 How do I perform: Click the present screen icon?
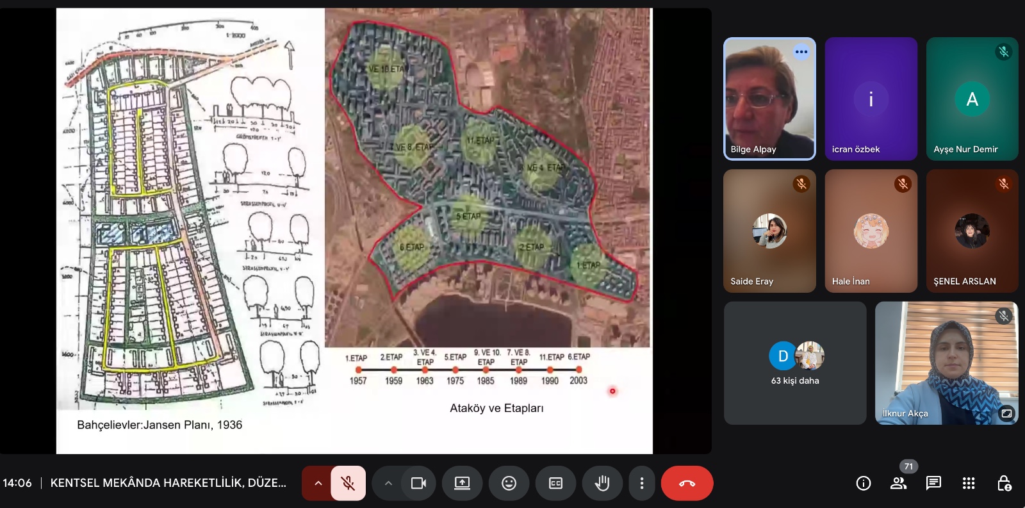(462, 483)
